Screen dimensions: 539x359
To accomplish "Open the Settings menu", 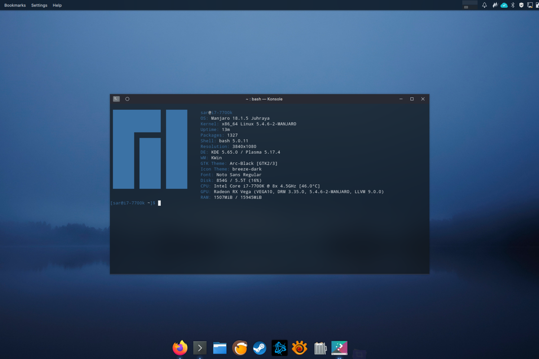I will point(39,5).
